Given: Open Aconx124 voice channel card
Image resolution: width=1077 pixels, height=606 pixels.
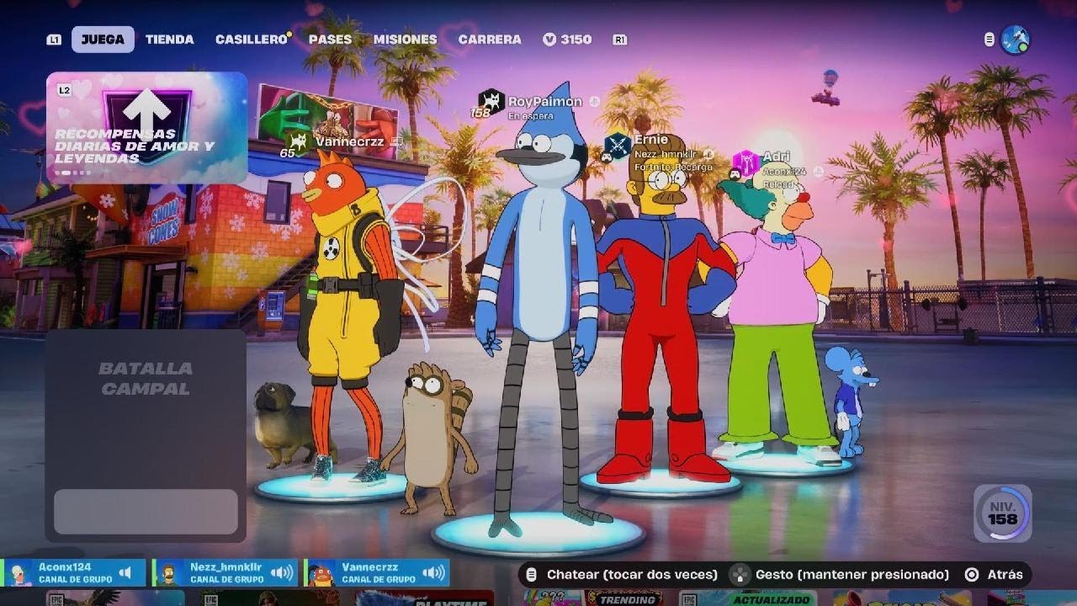Looking at the screenshot, I should coord(73,573).
